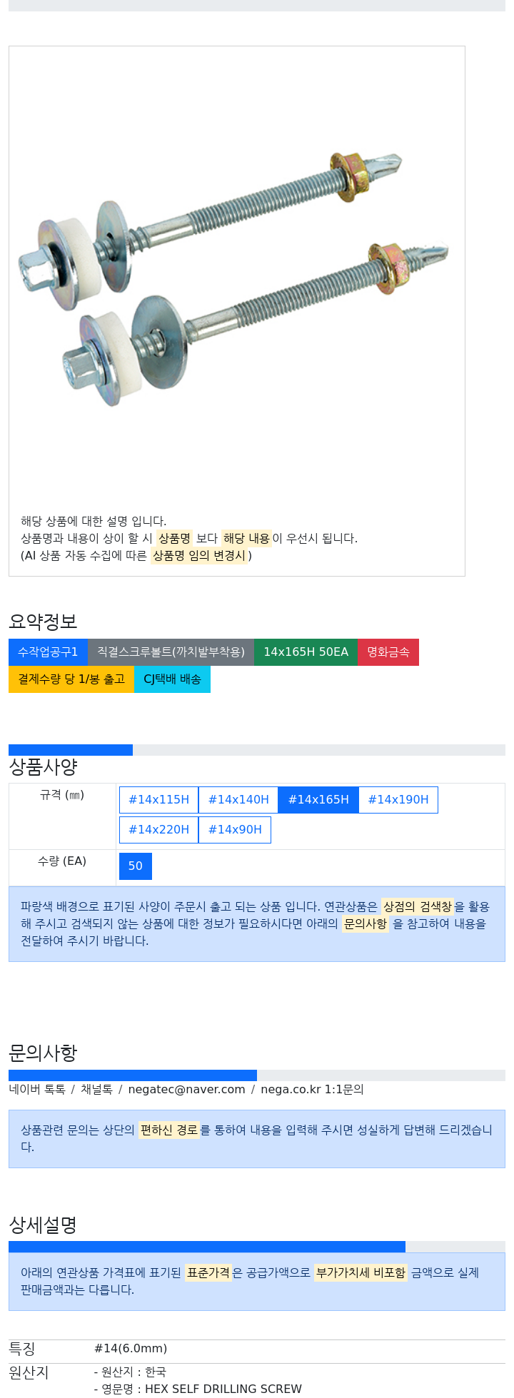This screenshot has width=514, height=1398.
Task: Pick the #14x190H size option
Action: pyautogui.click(x=398, y=800)
